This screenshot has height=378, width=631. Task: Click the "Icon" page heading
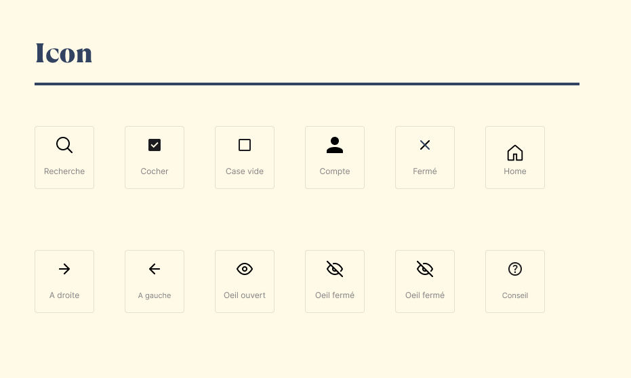(64, 53)
